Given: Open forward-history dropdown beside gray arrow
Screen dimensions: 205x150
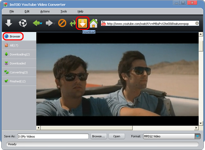Looking at the screenshot, I should point(54,24).
